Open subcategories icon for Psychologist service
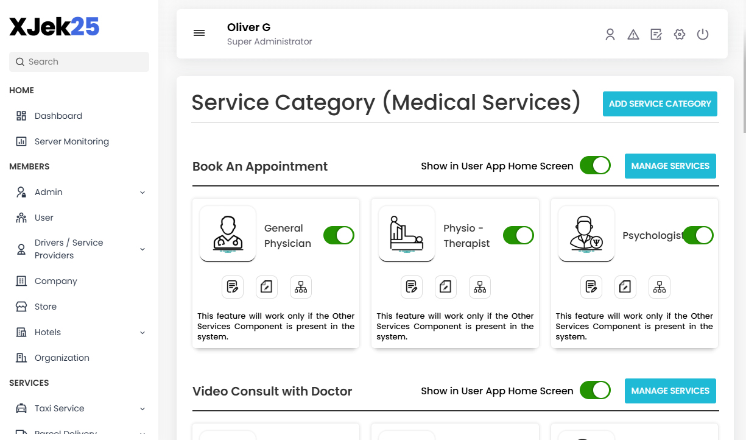This screenshot has height=440, width=746. coord(660,286)
